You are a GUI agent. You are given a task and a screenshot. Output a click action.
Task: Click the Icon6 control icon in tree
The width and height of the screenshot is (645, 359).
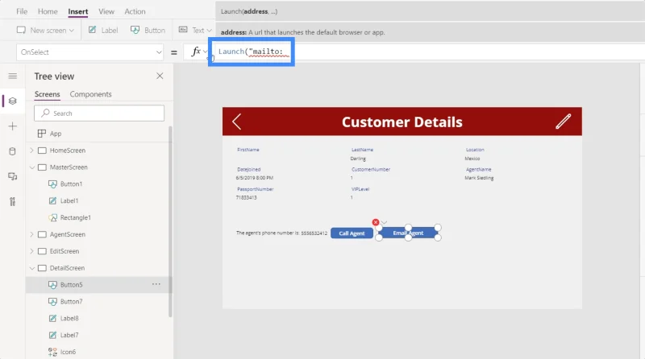pos(52,352)
